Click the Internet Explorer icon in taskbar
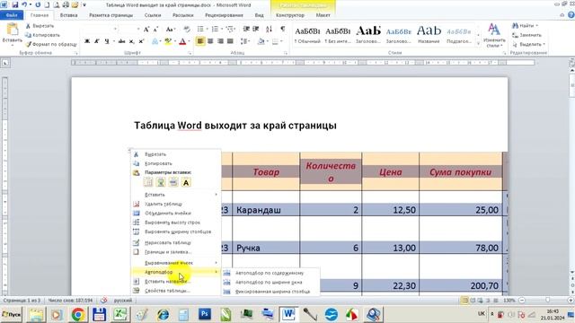 tap(163, 314)
